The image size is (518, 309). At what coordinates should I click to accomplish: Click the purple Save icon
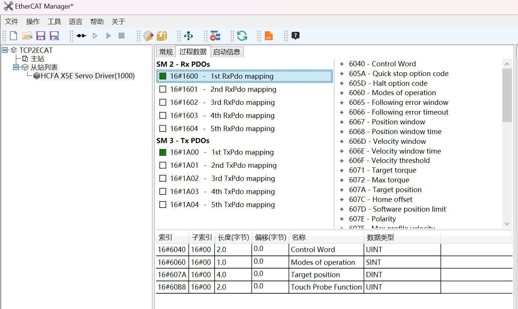coord(41,36)
